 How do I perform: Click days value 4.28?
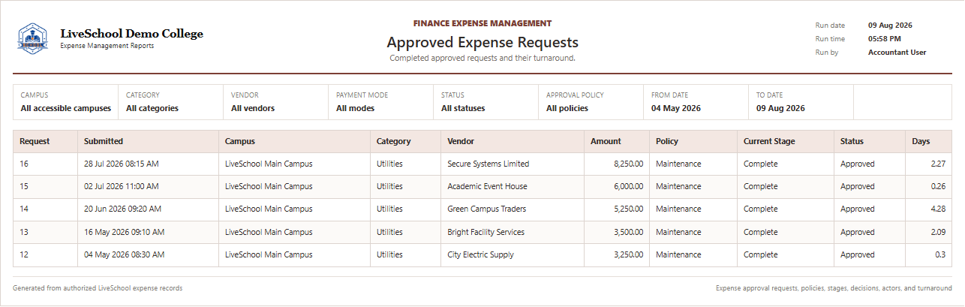938,209
